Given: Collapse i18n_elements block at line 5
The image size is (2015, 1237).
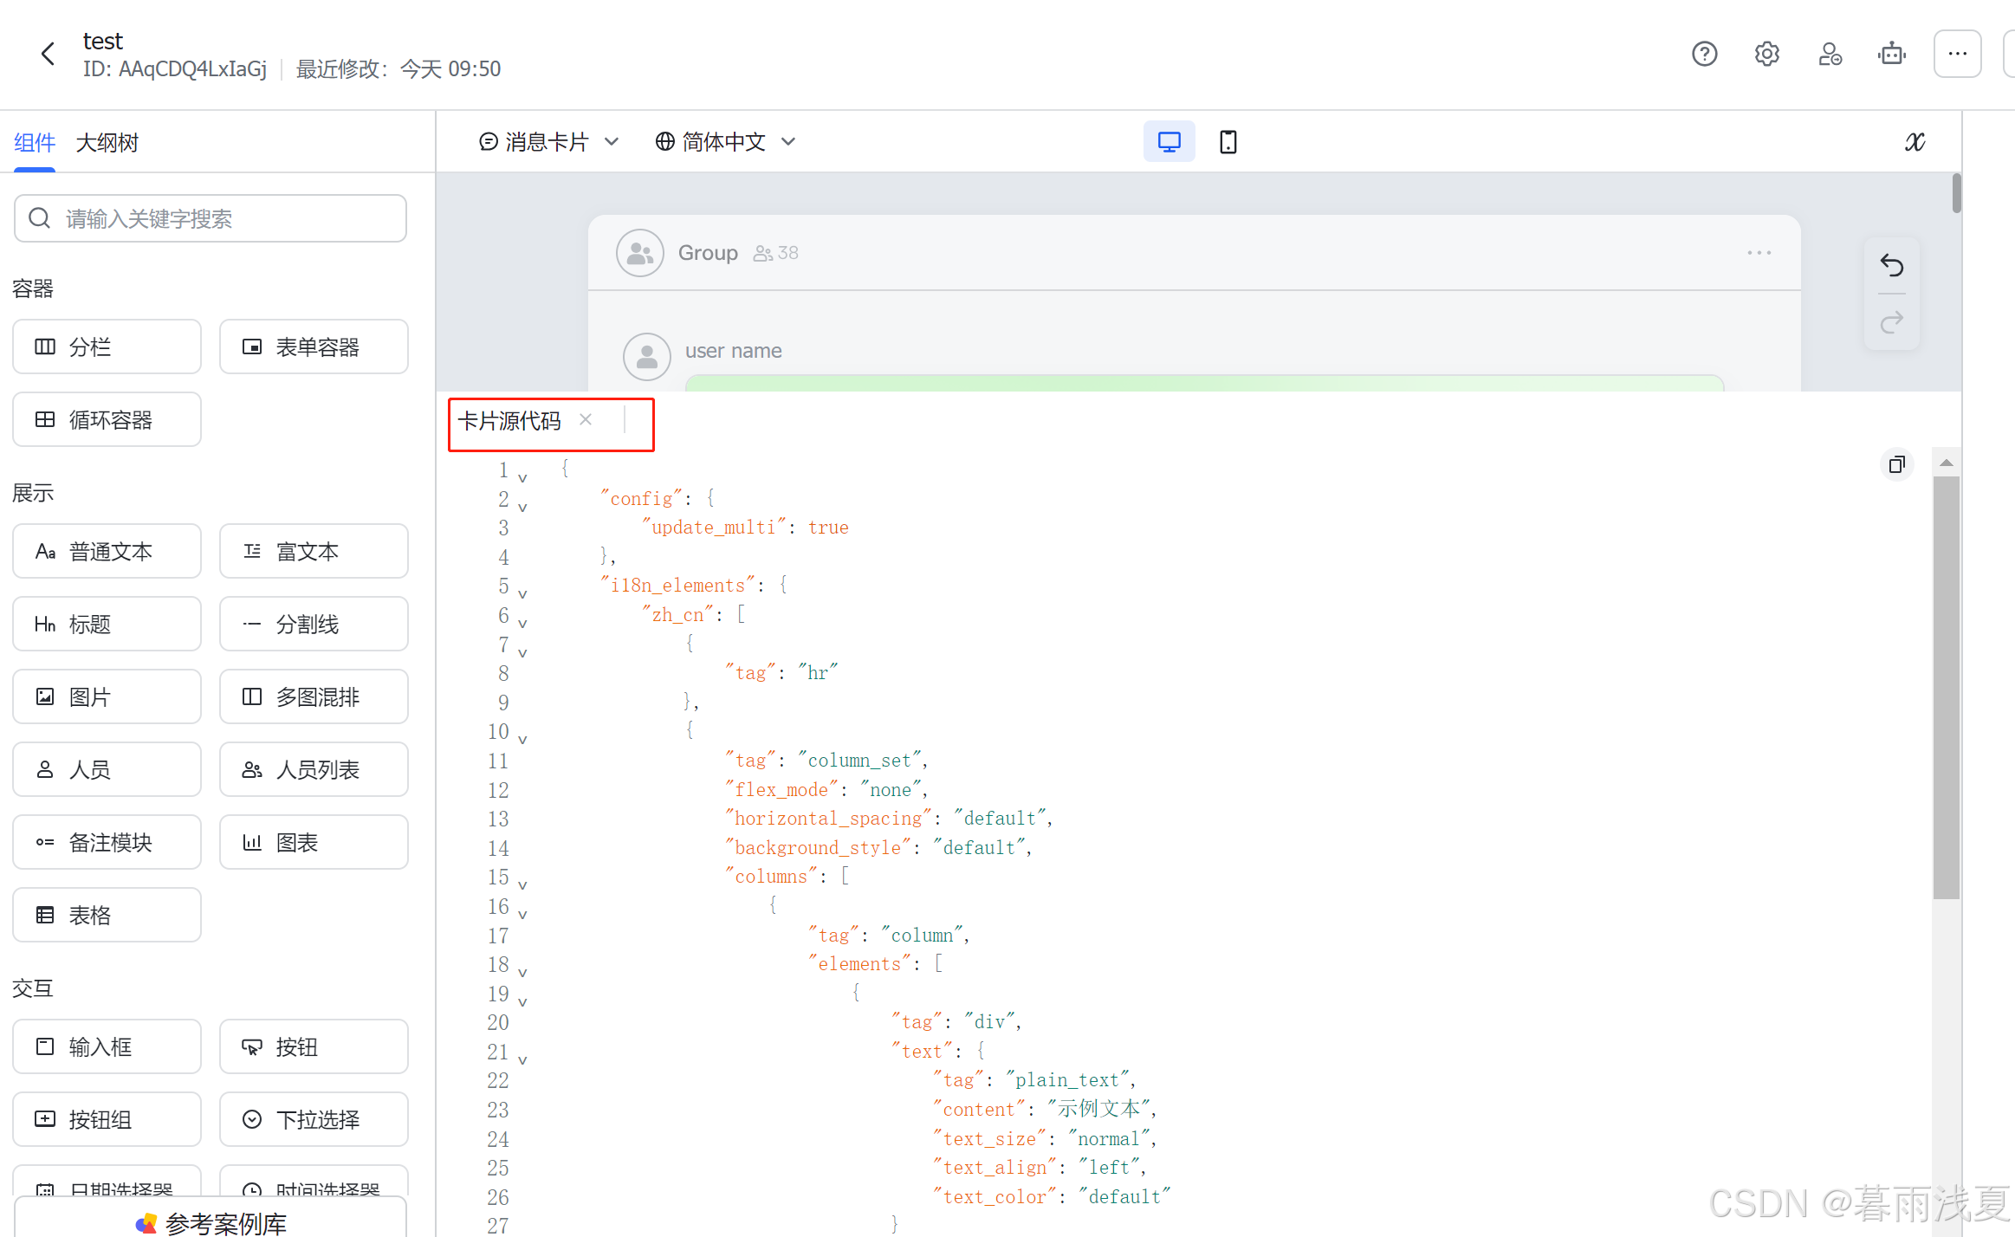Looking at the screenshot, I should (522, 593).
